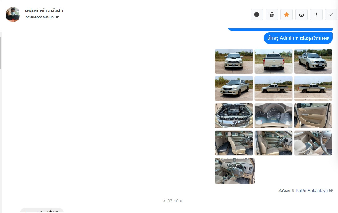The height and width of the screenshot is (213, 338).
Task: Open side view photo of pickup facing right
Action: coord(313,89)
